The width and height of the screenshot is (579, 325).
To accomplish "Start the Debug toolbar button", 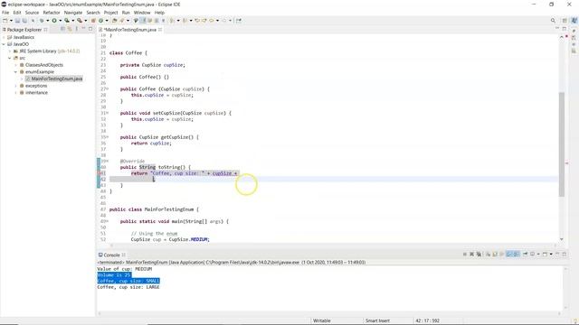I will [x=42, y=21].
